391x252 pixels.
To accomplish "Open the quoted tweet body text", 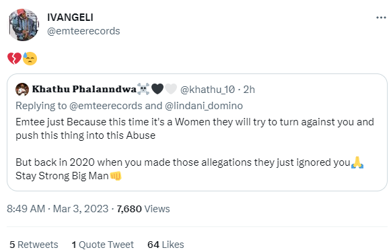I will pyautogui.click(x=194, y=149).
